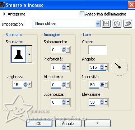The width and height of the screenshot is (135, 130).
Task: Expand the Anteprima preview triangle
Action: (x=4, y=14)
